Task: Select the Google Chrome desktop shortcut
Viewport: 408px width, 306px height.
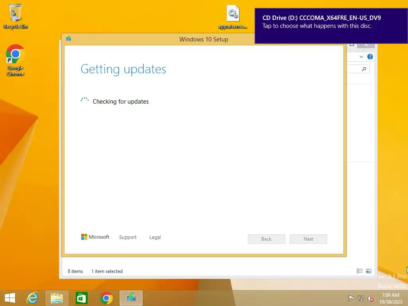Action: click(x=16, y=61)
